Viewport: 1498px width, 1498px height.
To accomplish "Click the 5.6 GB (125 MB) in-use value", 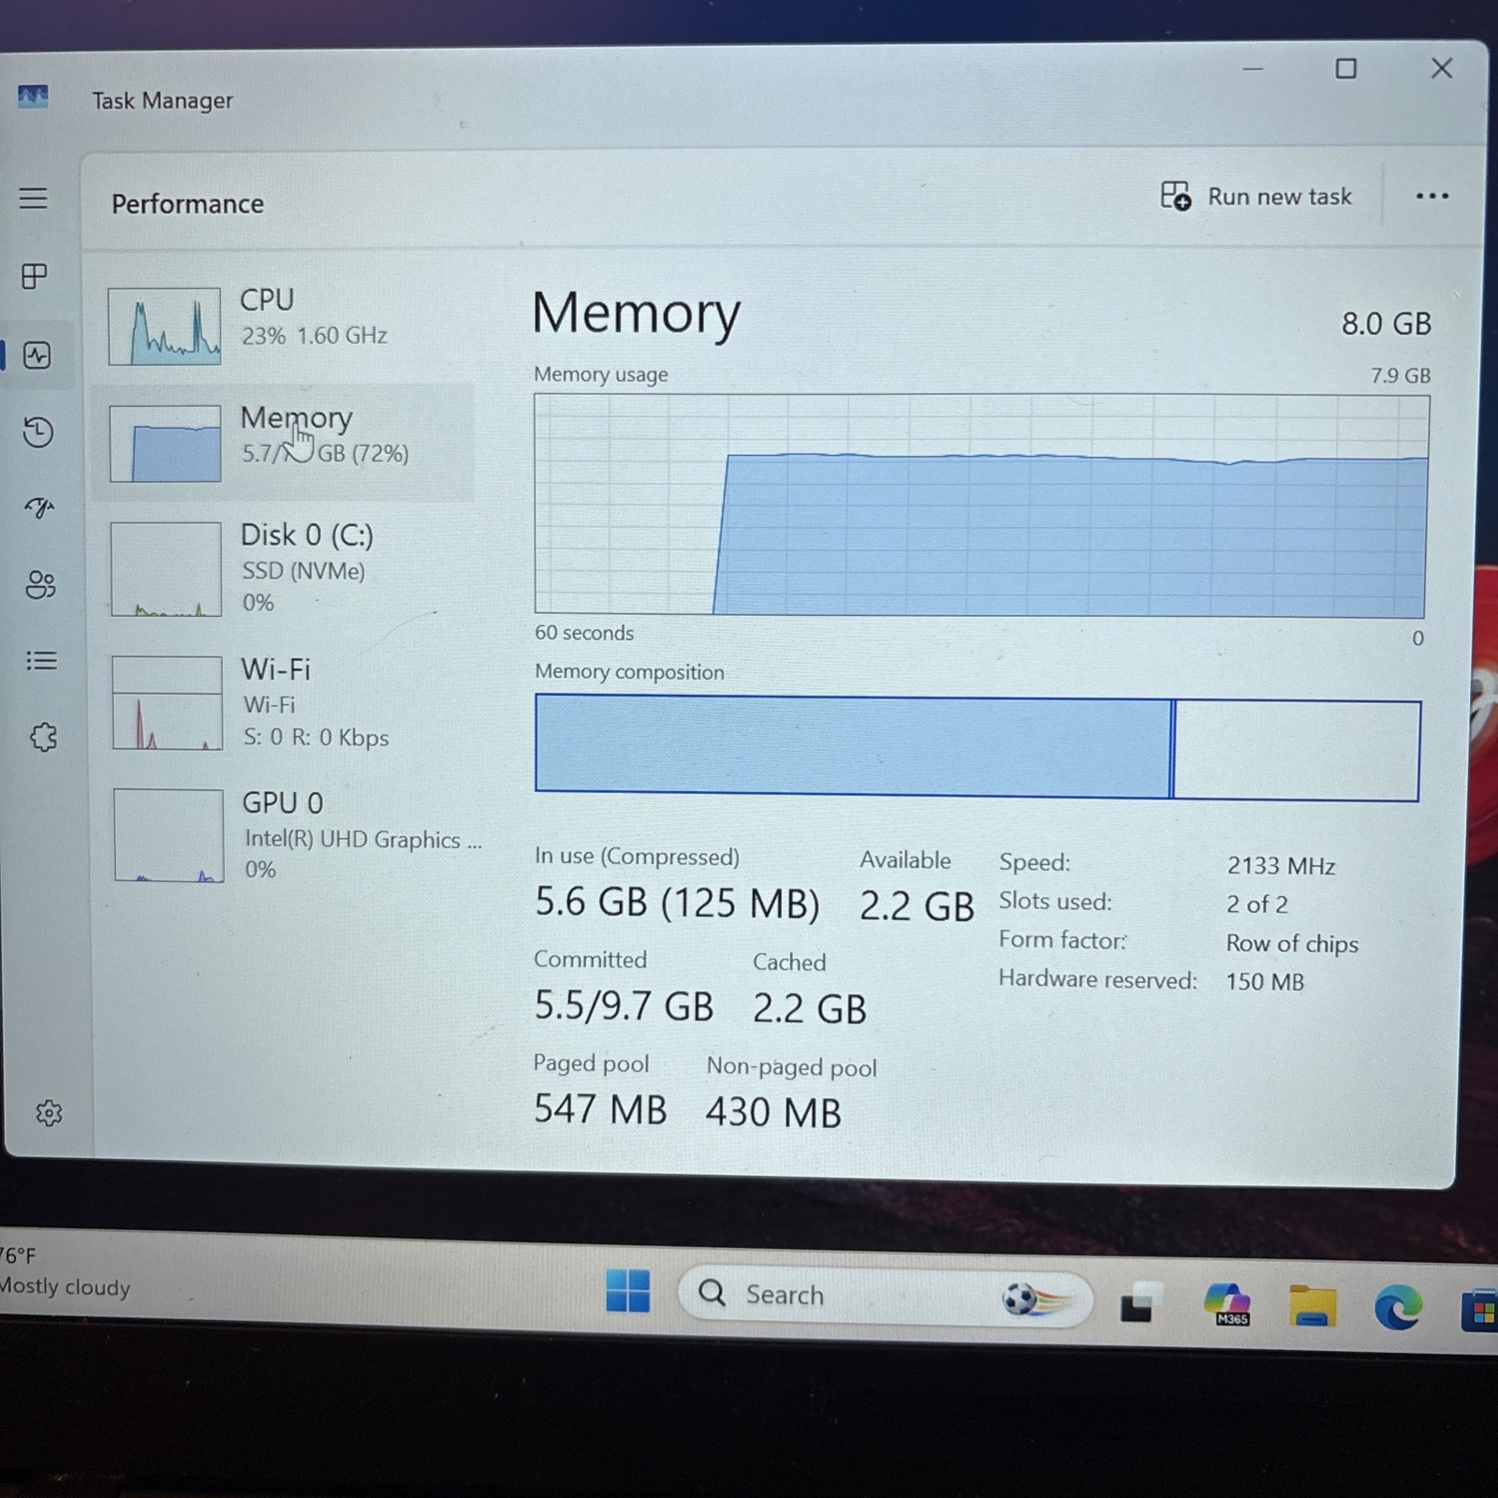I will [677, 903].
